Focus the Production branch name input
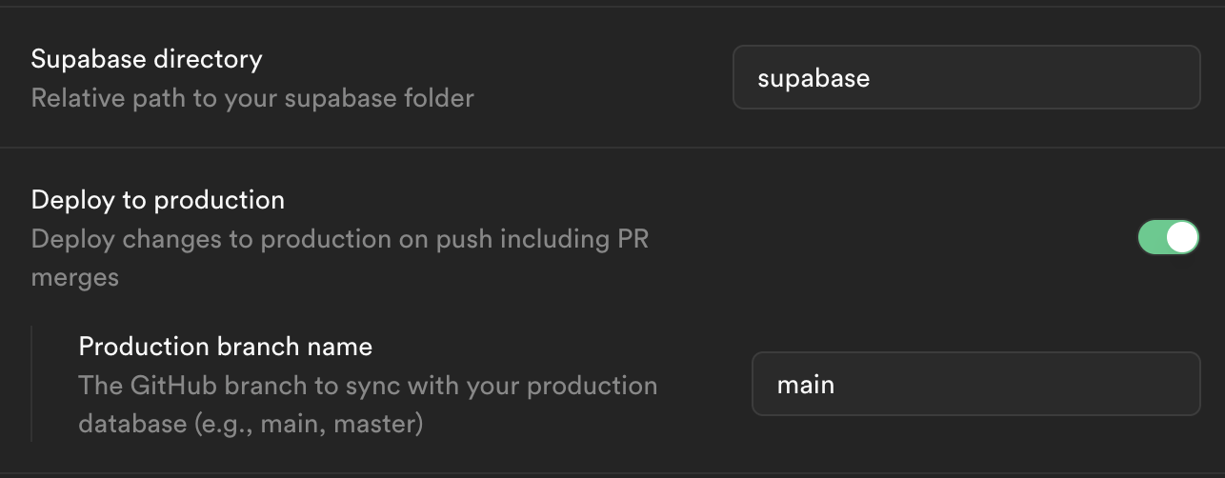Screen dimensions: 1225x478 coord(975,384)
